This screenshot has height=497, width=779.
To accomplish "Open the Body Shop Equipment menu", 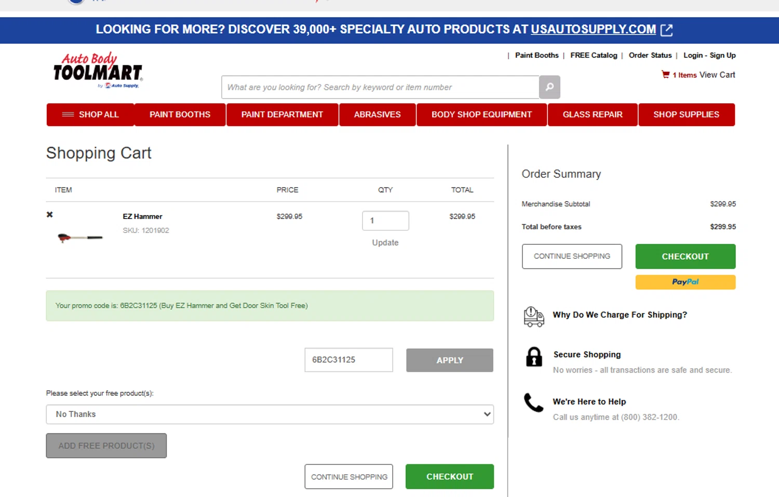I will 481,115.
